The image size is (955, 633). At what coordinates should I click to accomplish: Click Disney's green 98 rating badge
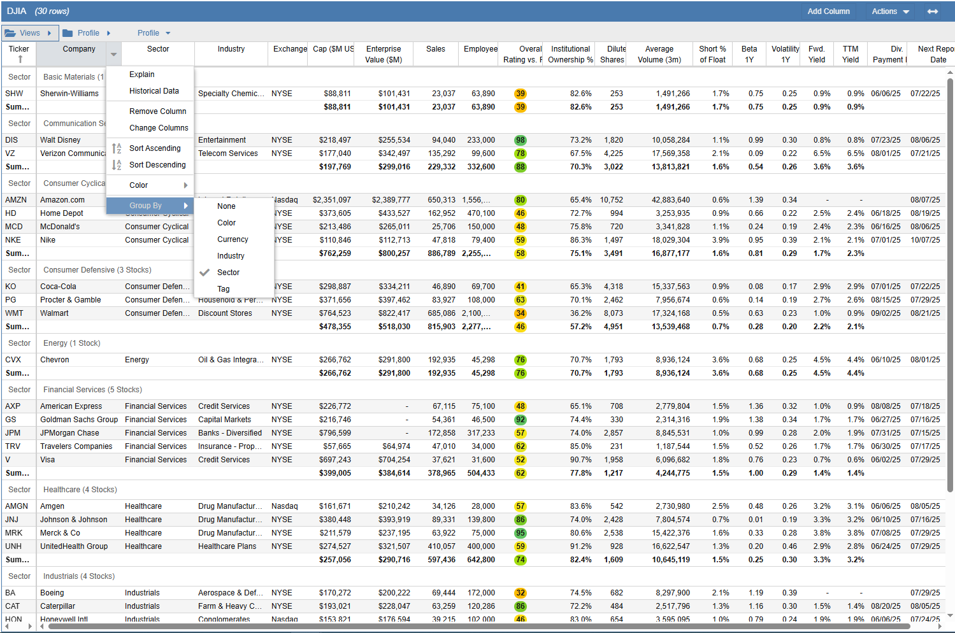coord(521,140)
